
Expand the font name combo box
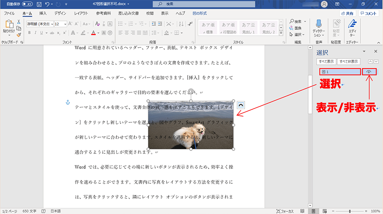(x=51, y=24)
